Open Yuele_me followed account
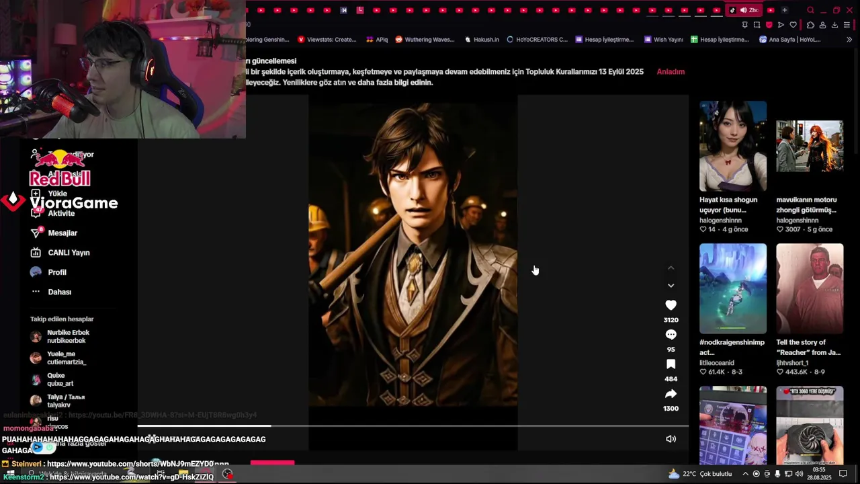 pyautogui.click(x=58, y=358)
